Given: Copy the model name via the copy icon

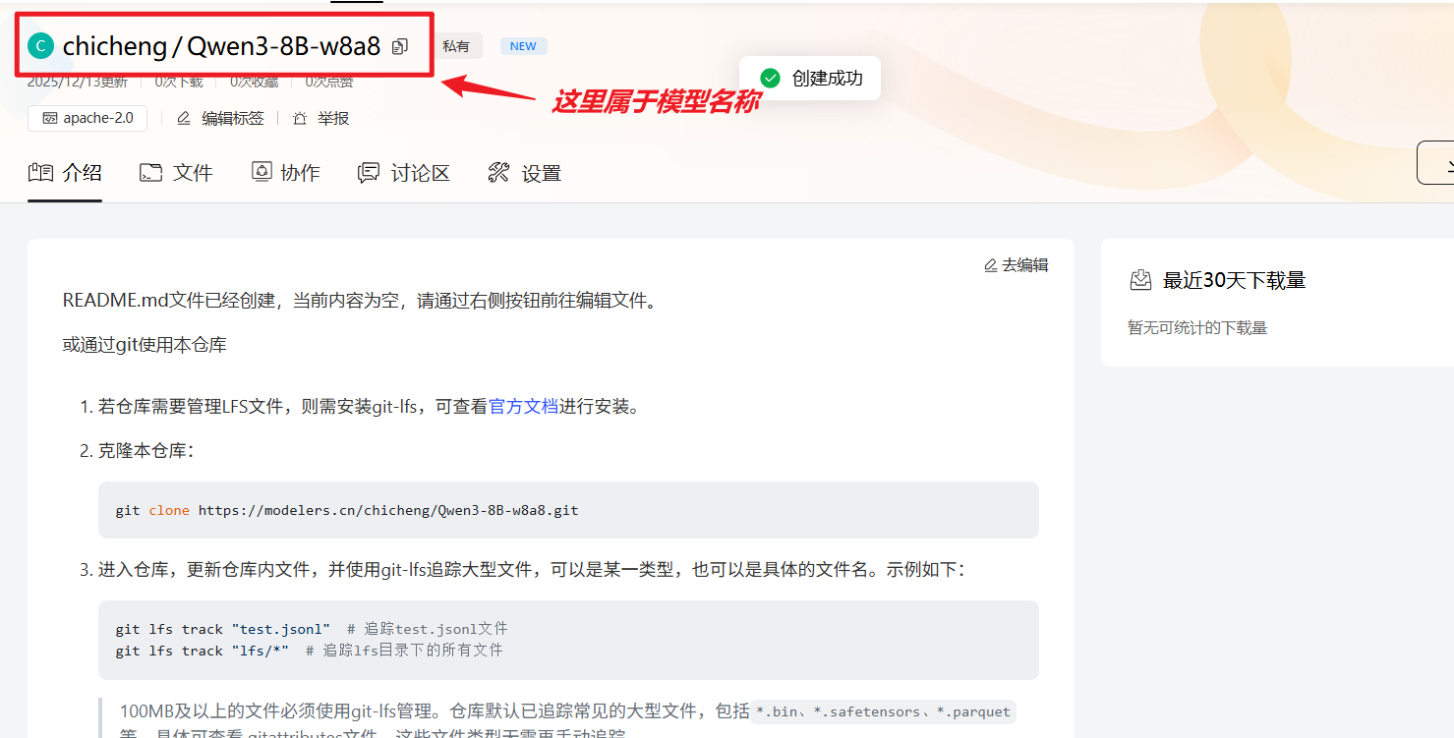Looking at the screenshot, I should click(398, 45).
